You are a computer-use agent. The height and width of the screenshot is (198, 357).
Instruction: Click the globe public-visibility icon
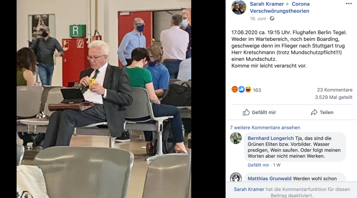(272, 18)
